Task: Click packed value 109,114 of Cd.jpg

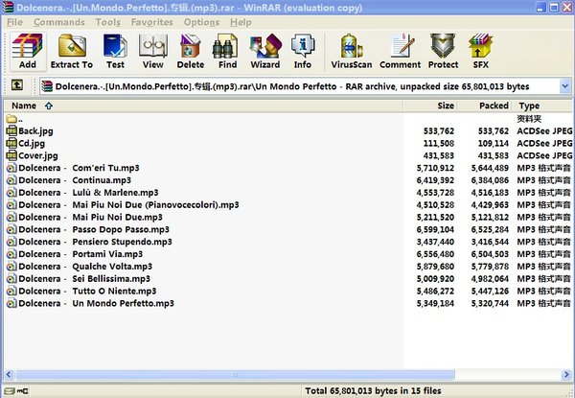Action: [494, 144]
